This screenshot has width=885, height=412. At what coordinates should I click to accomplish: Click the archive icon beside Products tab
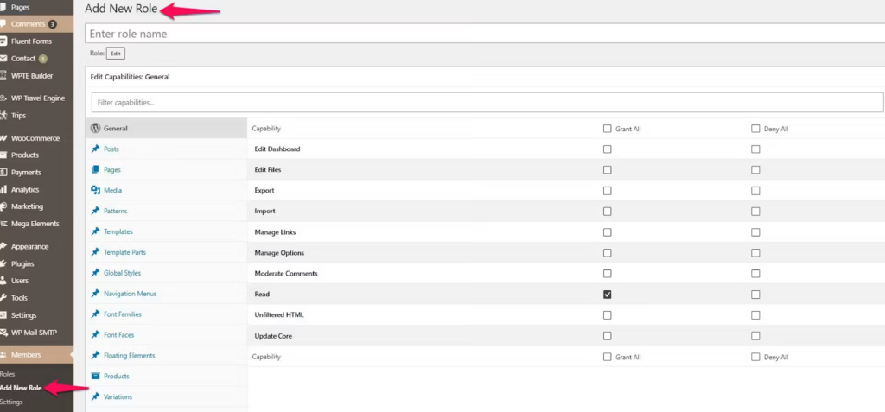point(95,376)
